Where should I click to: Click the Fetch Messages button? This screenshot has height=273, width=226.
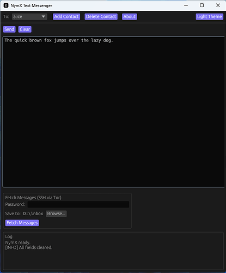tap(22, 223)
